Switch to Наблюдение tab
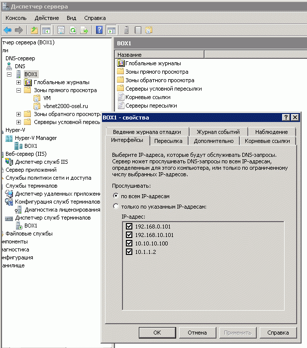The image size is (307, 348). pyautogui.click(x=272, y=132)
